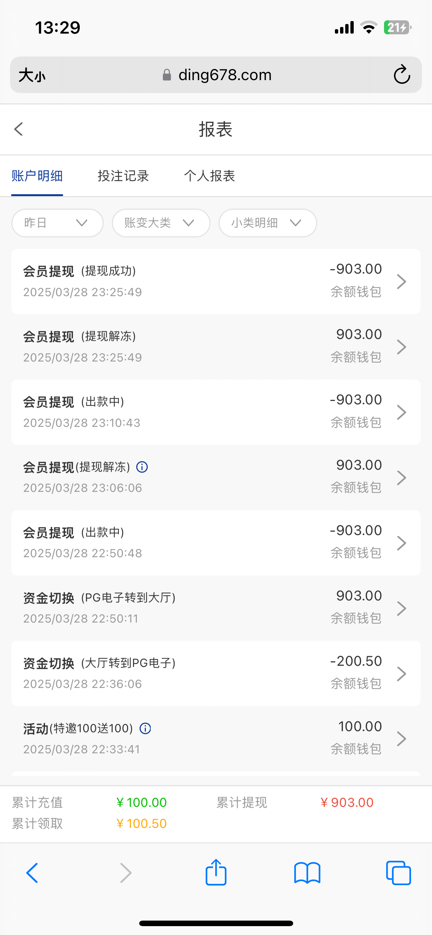Tap info icon next to 23:06:06 提现解冻
432x935 pixels.
(x=142, y=467)
